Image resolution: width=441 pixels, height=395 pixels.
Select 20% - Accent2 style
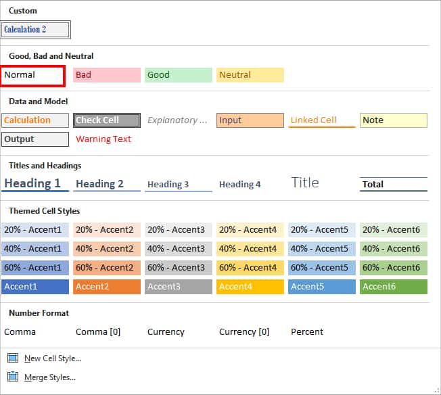(107, 230)
